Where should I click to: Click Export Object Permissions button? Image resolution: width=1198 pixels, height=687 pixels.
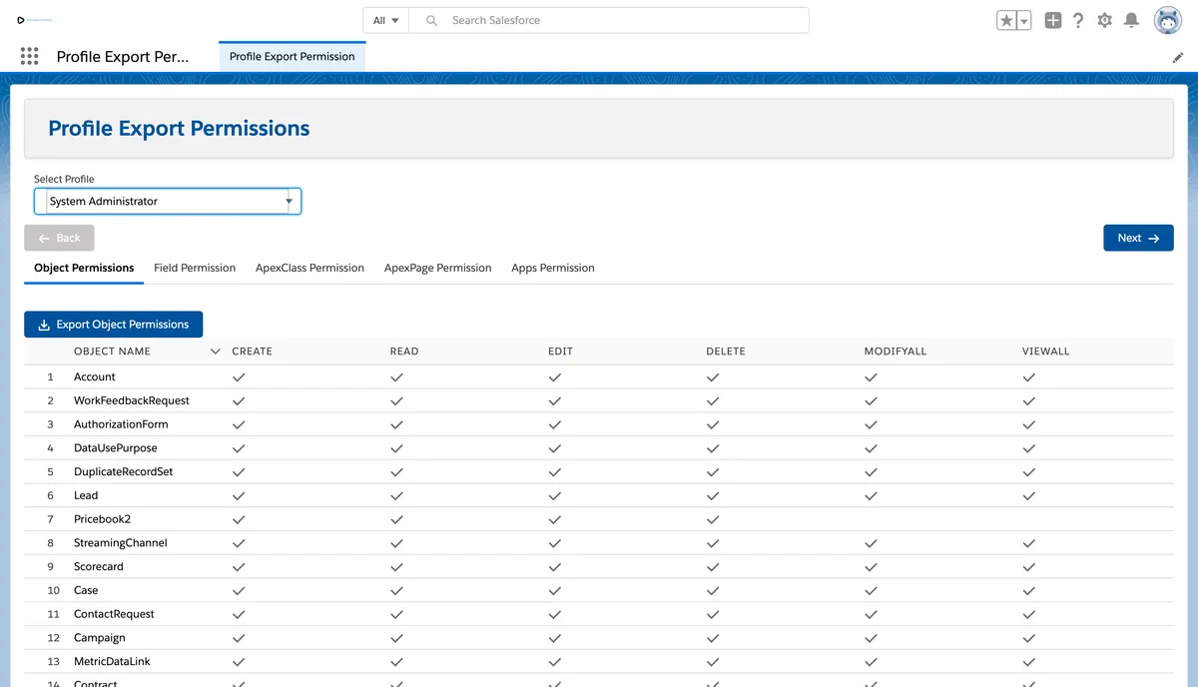click(113, 325)
